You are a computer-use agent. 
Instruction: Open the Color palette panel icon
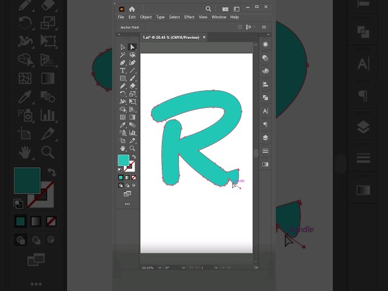tap(266, 71)
